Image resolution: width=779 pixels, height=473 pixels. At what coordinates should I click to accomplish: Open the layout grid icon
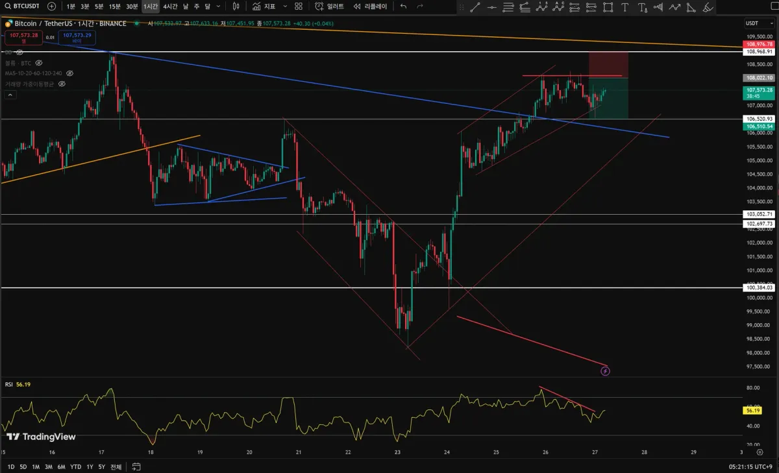(x=298, y=6)
